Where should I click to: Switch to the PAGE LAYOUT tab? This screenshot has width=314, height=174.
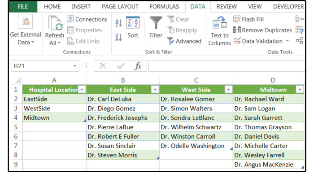pos(120,7)
